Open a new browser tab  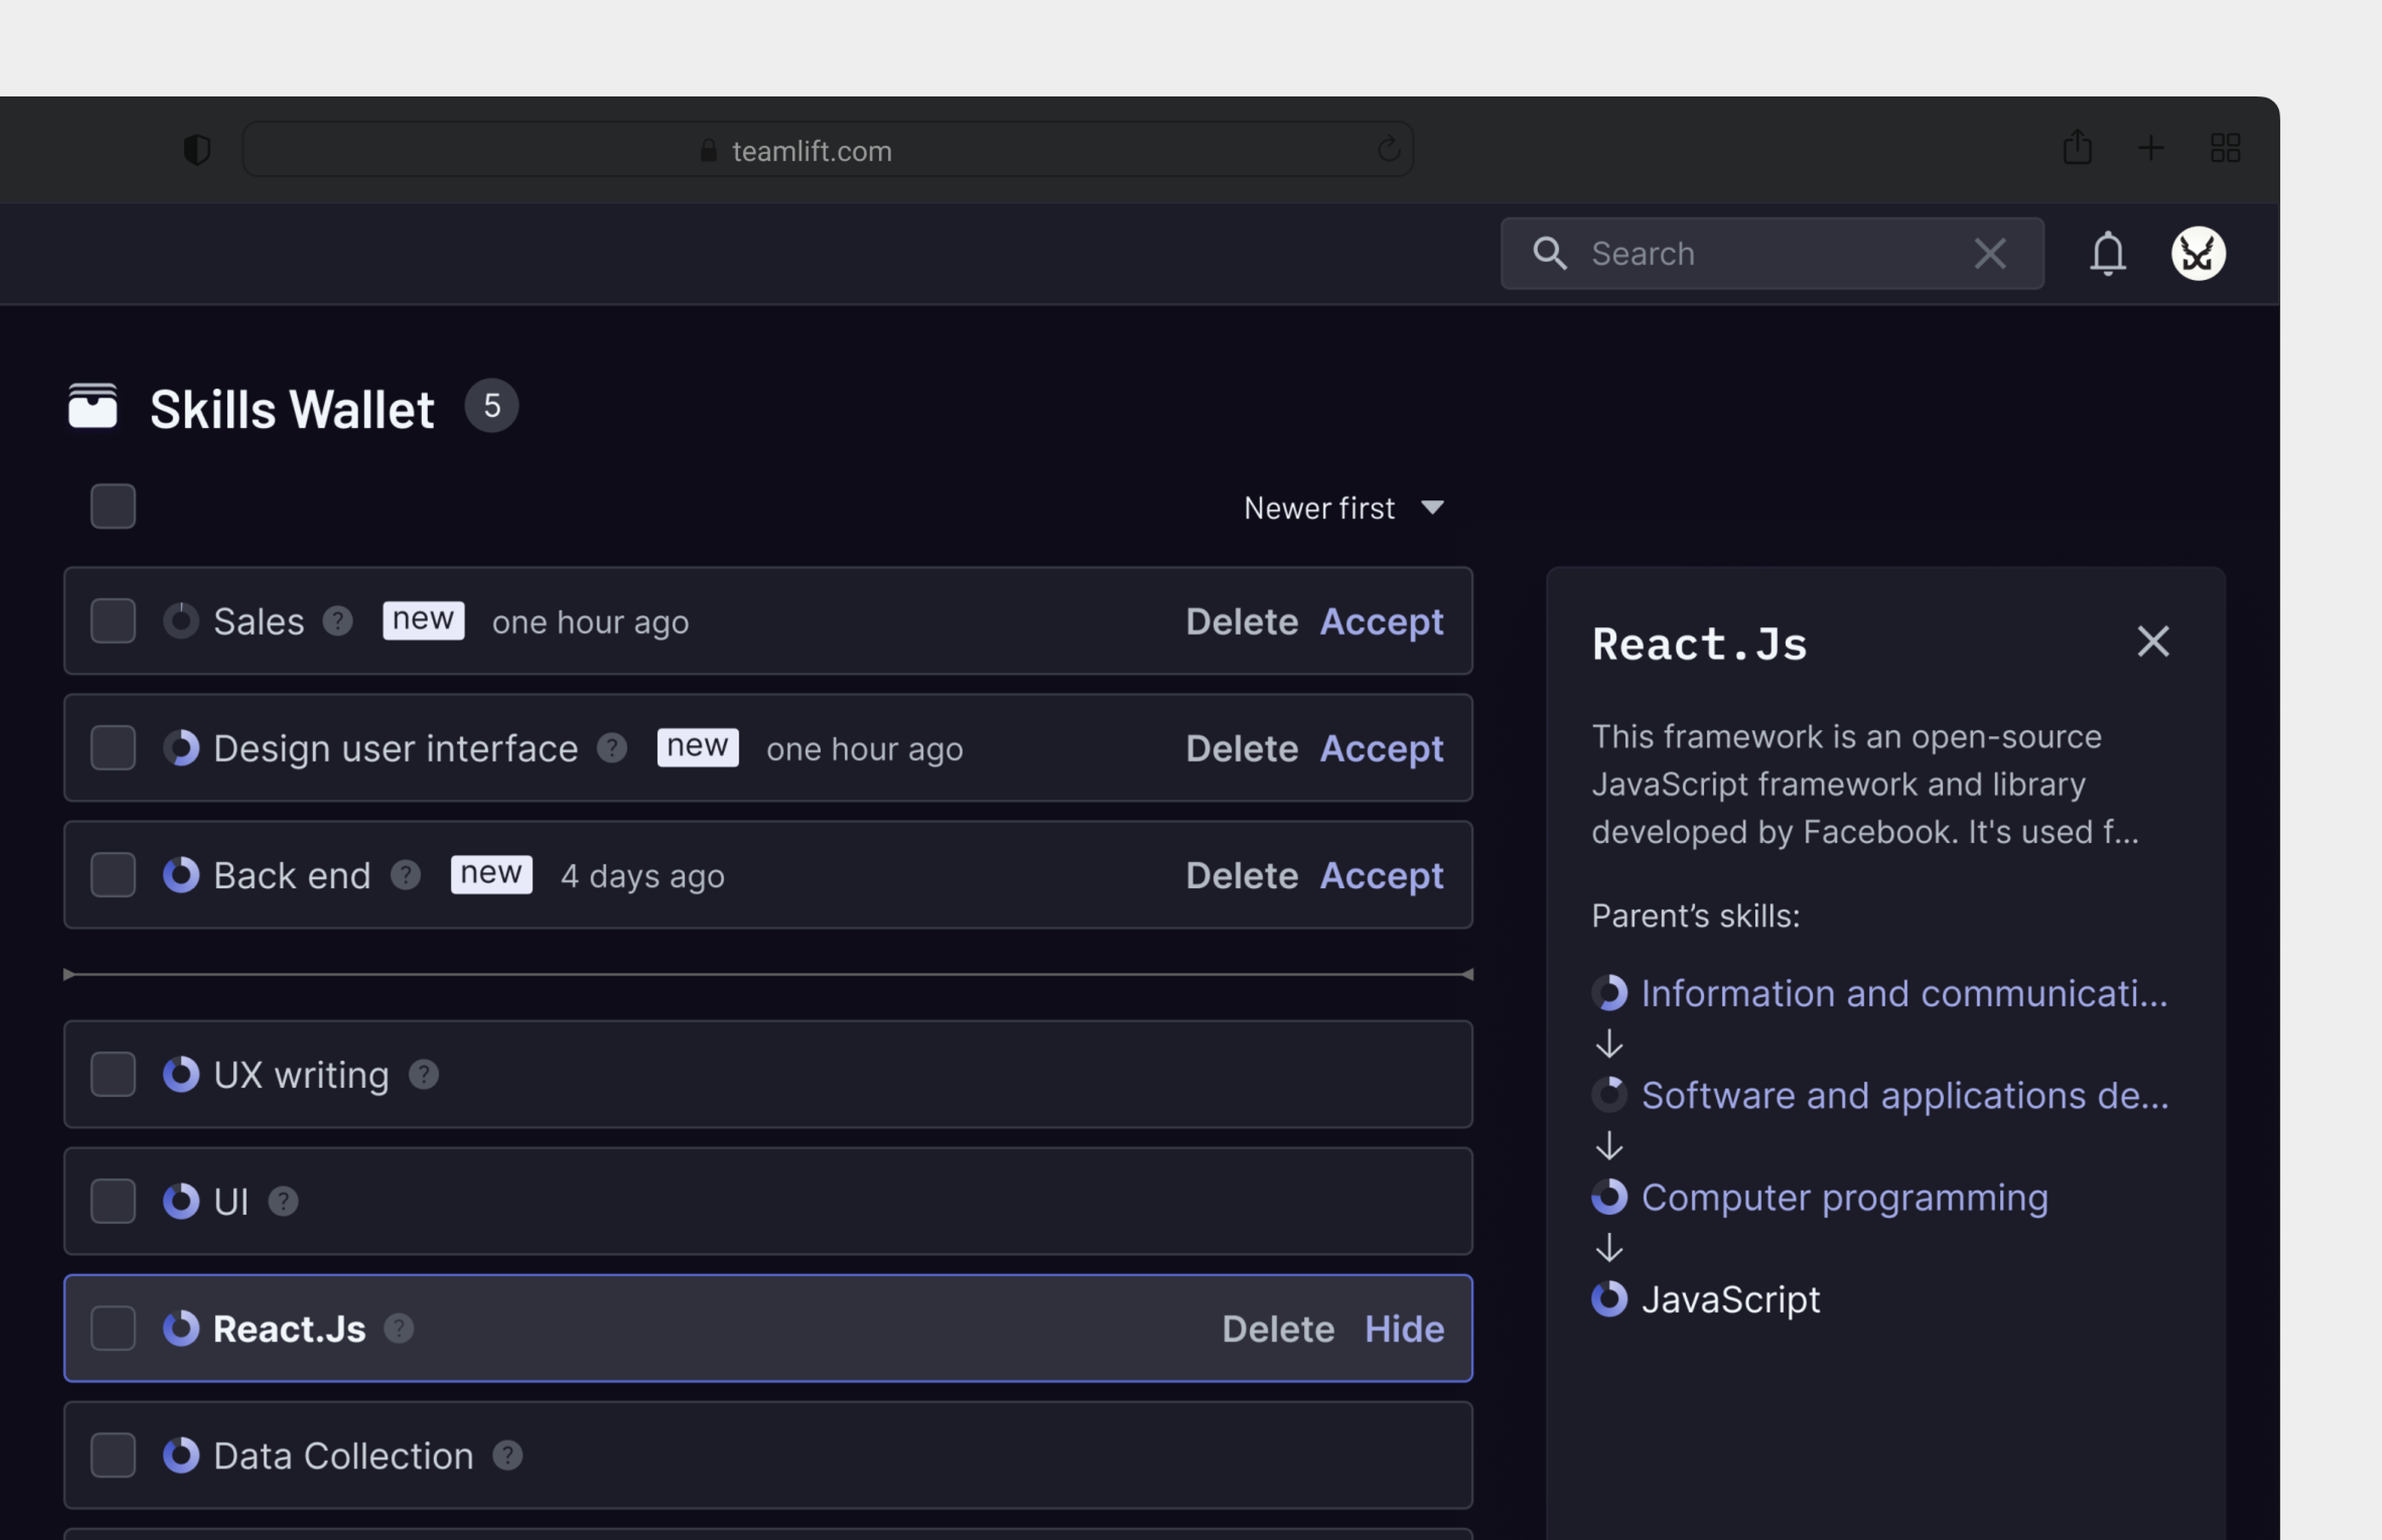pos(2150,148)
